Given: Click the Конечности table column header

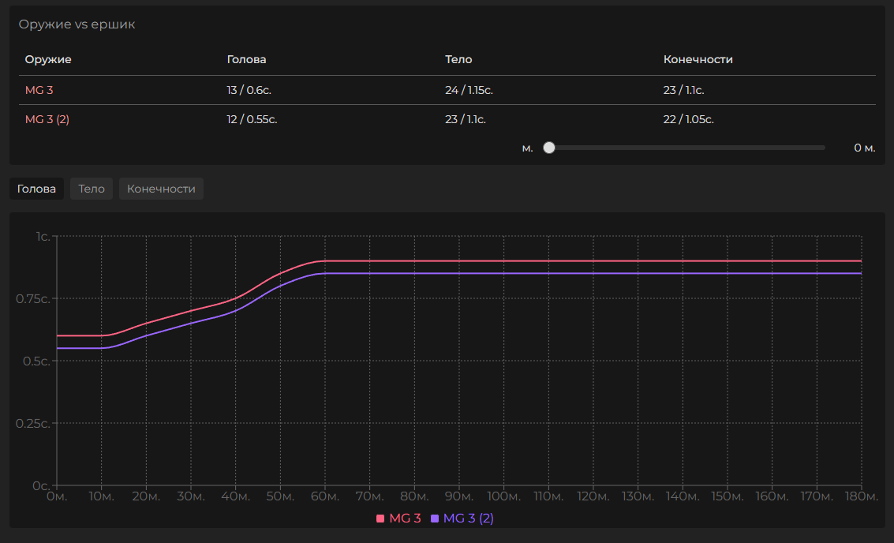Looking at the screenshot, I should 698,59.
